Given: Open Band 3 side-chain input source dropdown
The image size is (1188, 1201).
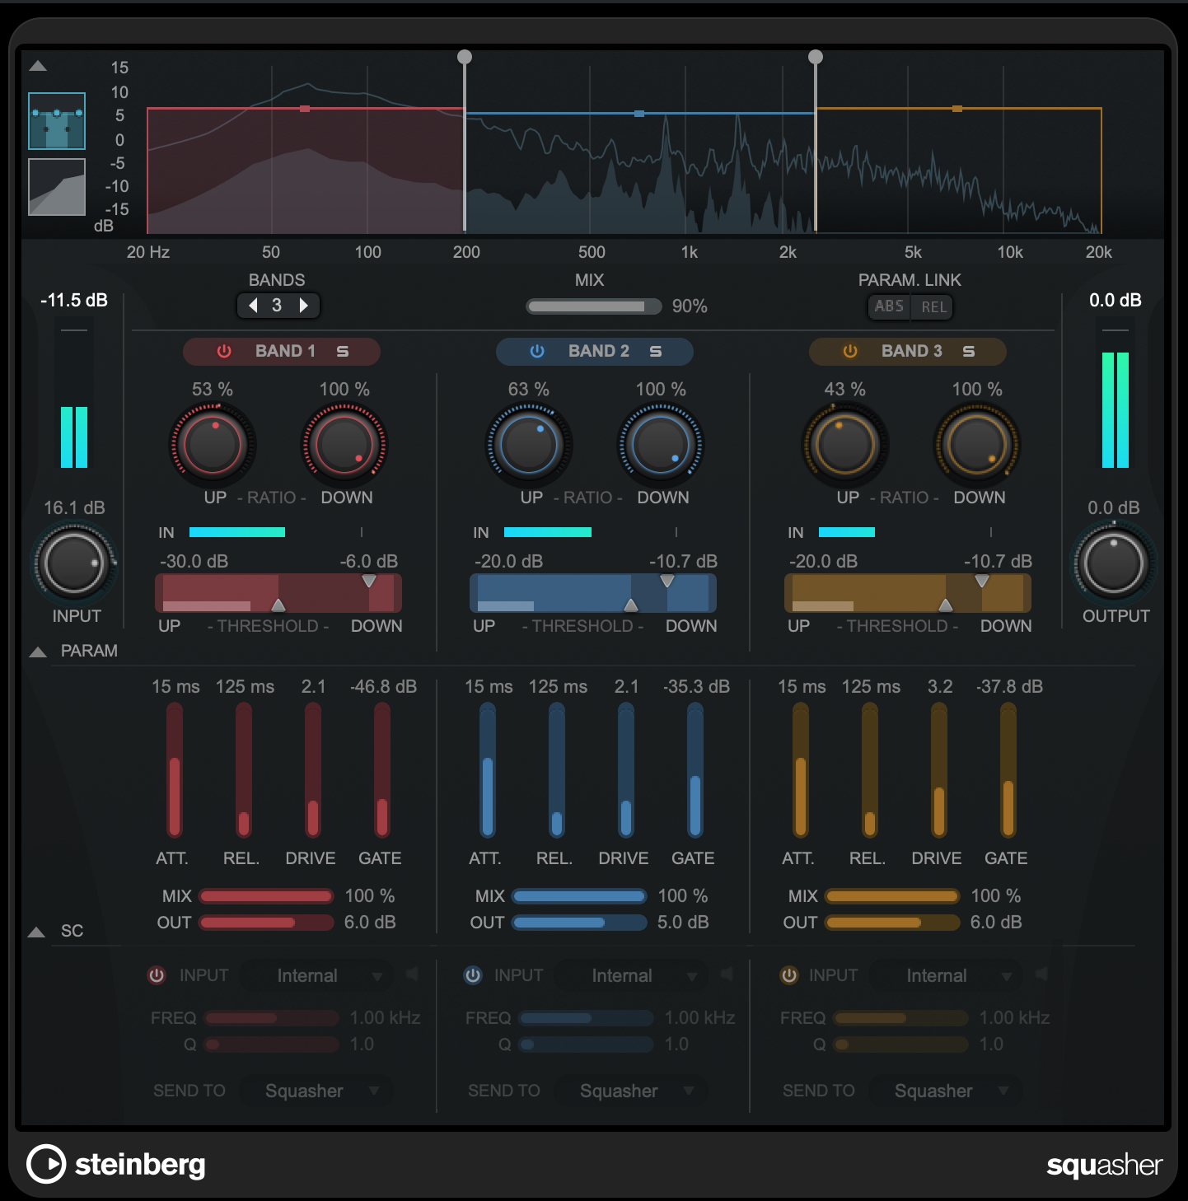Looking at the screenshot, I should coord(946,976).
